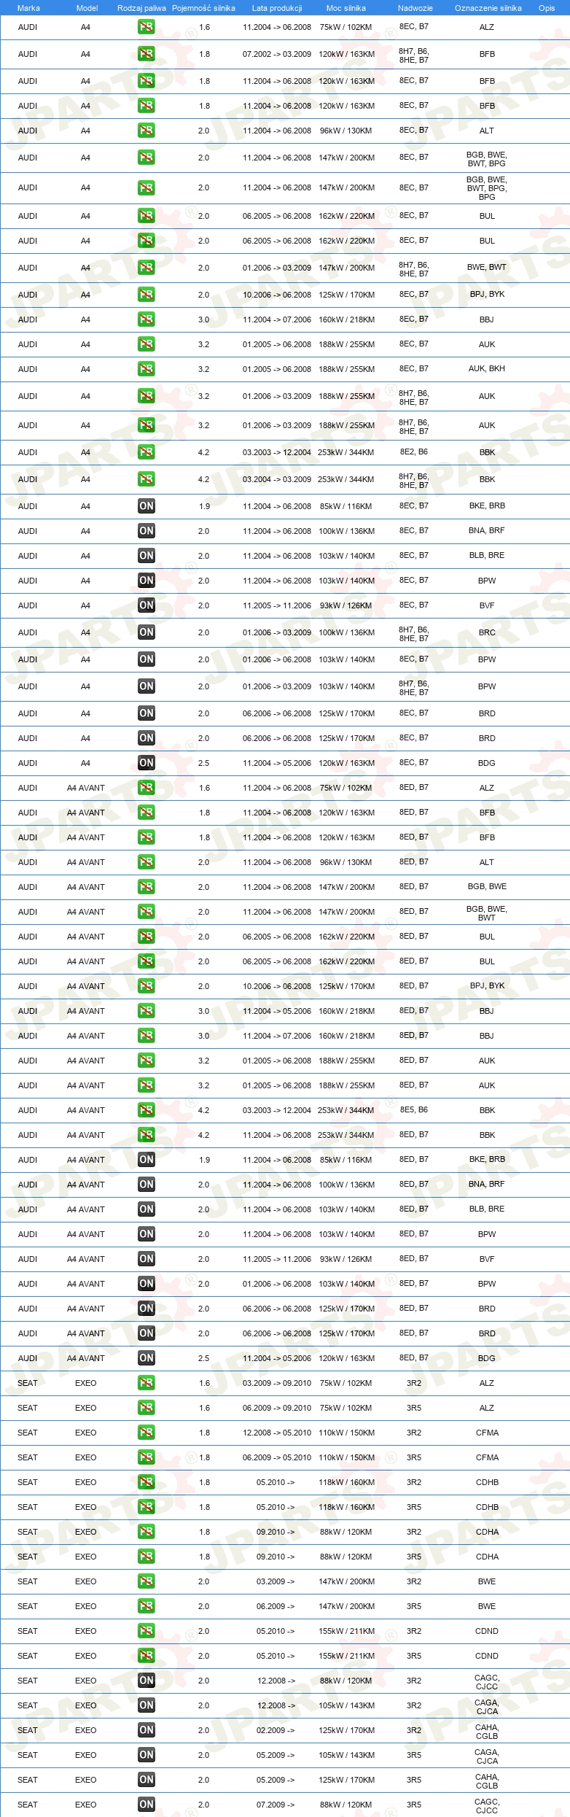
Task: Select the 'BGB, BWE, BWT, BPG, BPG' engine cell
Action: pos(487,188)
